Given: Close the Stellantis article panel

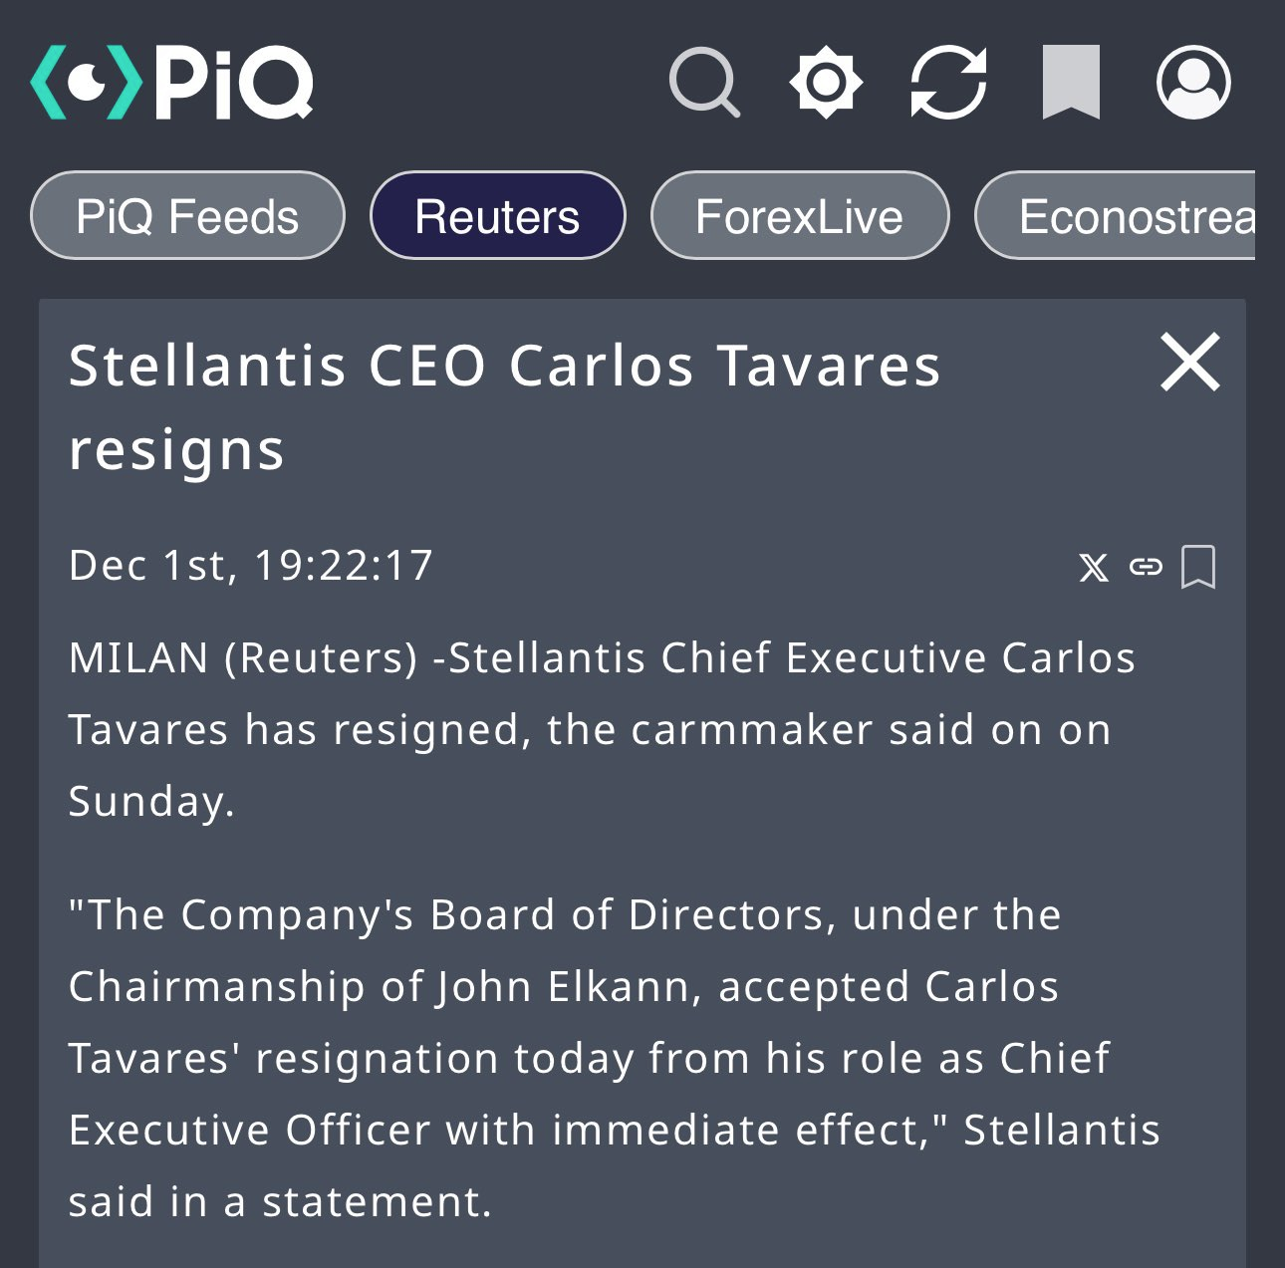Looking at the screenshot, I should tap(1190, 363).
